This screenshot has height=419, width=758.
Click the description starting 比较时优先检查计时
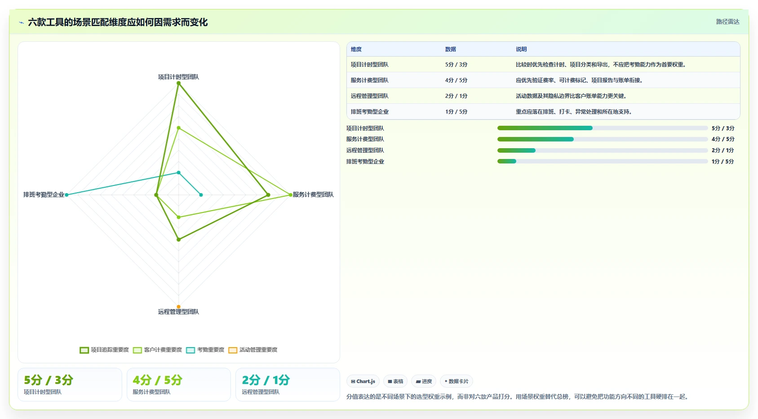pyautogui.click(x=602, y=65)
